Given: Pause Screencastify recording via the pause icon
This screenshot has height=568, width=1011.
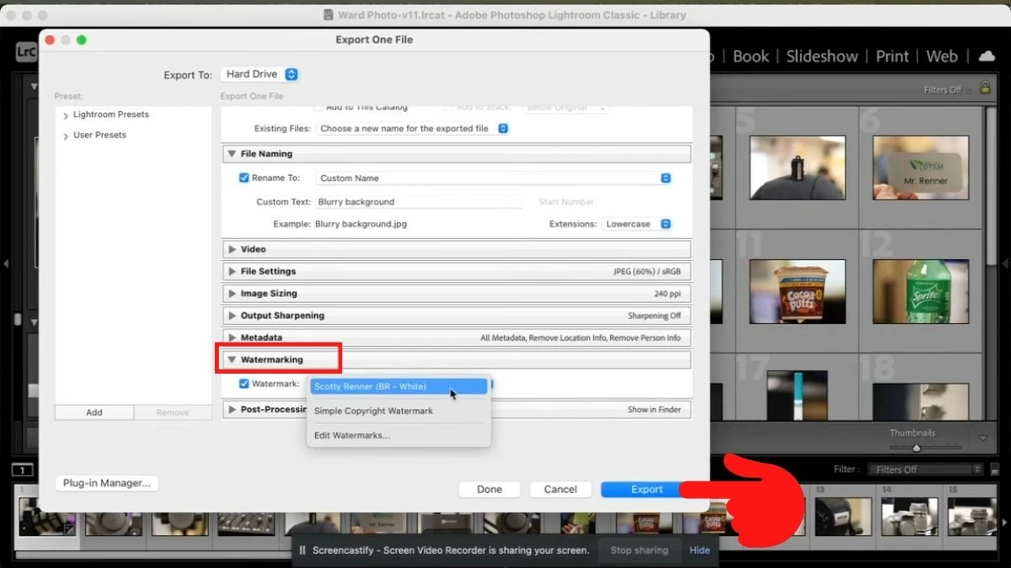Looking at the screenshot, I should (301, 549).
